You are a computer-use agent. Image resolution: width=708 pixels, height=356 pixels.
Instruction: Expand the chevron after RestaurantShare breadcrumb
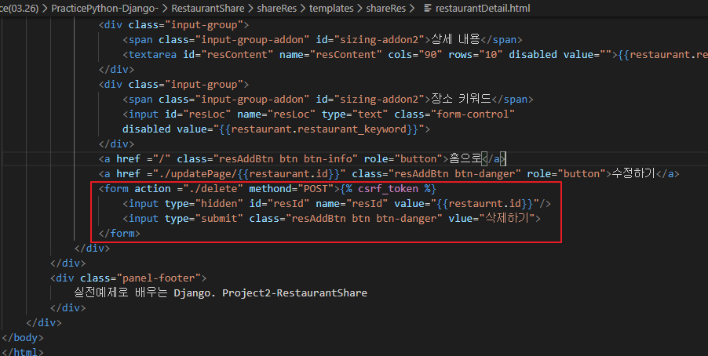(x=251, y=8)
